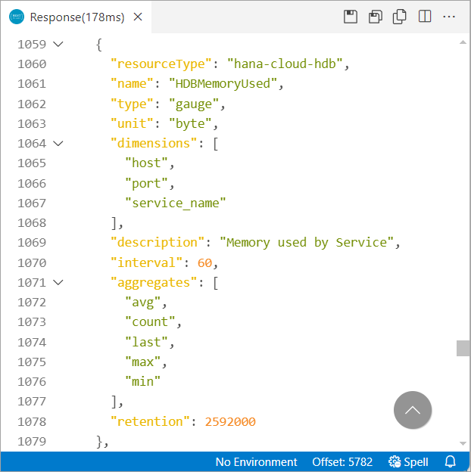Image resolution: width=471 pixels, height=472 pixels.
Task: Click the "byte" value
Action: click(x=190, y=124)
